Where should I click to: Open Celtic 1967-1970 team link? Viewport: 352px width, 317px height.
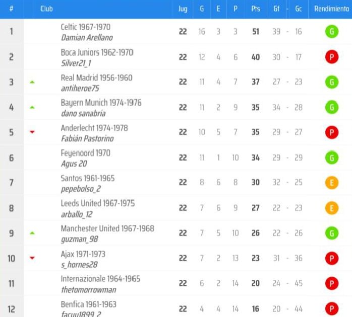tap(86, 27)
